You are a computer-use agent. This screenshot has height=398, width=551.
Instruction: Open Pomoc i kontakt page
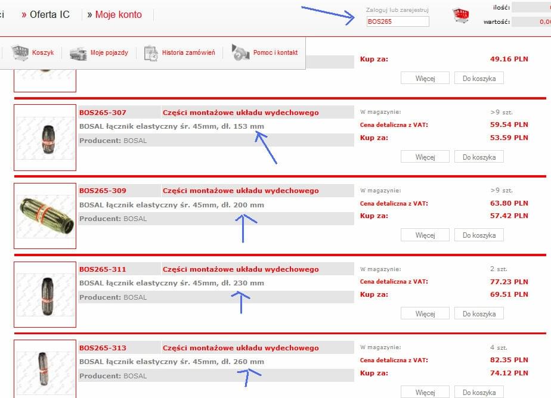[x=275, y=52]
